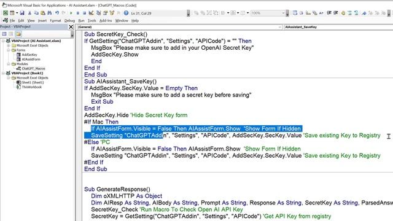Click the Indent icon in Edit toolbar

point(329,13)
